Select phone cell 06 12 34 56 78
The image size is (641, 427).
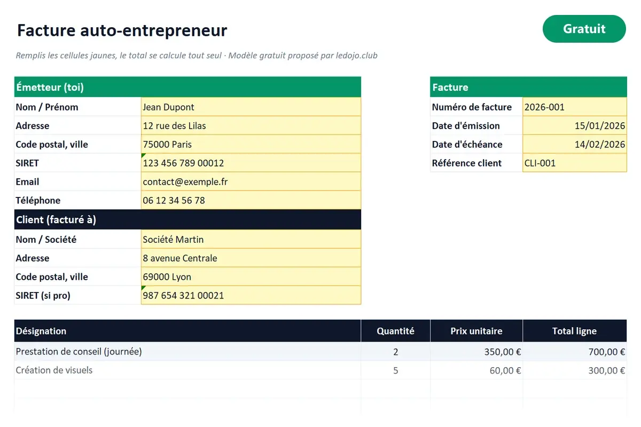(251, 200)
